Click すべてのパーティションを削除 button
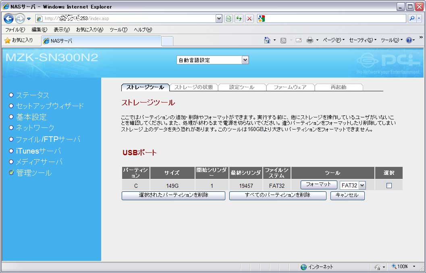Screen dimensions: 426x273 tap(278, 195)
